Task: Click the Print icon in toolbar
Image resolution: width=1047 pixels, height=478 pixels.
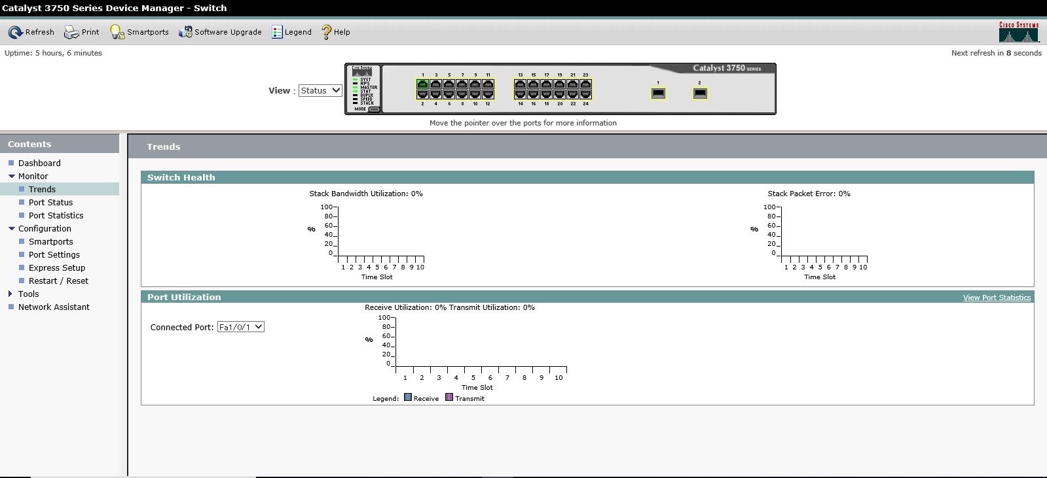Action: [71, 32]
